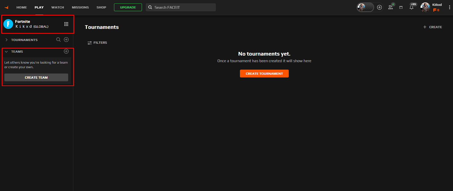Click the Kiikxd username
This screenshot has height=191, width=453.
(437, 5)
